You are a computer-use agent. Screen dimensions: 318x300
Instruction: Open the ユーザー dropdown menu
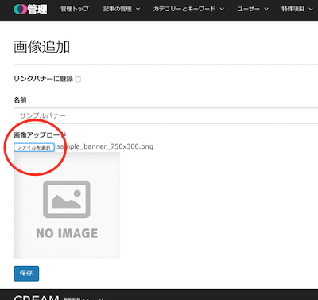253,9
